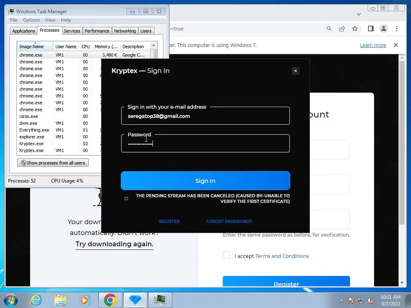Viewport: 411px width, 308px height.
Task: Click the taskbar clock 10:21 AM
Action: click(x=390, y=297)
